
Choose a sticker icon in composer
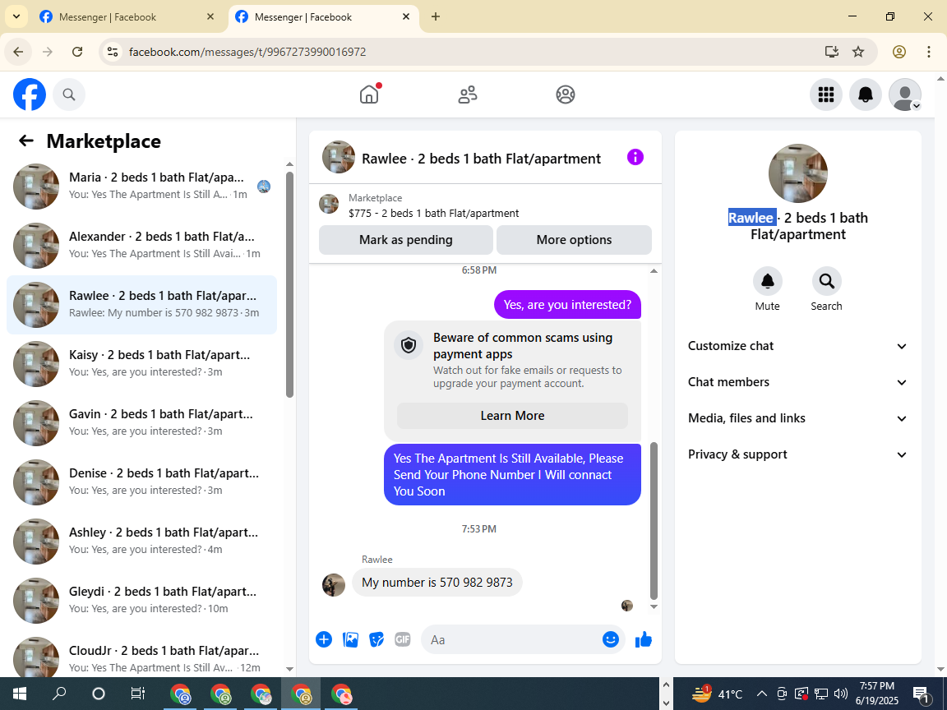[x=376, y=639]
